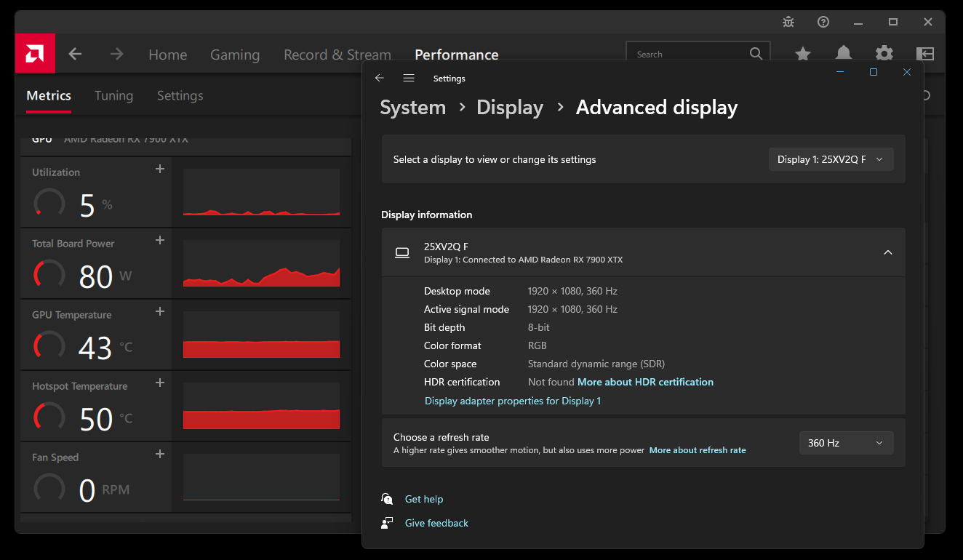Minimize the Settings window
Viewport: 963px width, 560px height.
tap(840, 72)
